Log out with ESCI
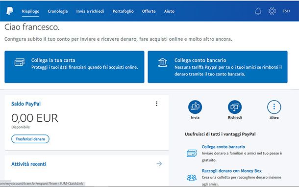Viewport: 299px width, 187px height. coord(286,11)
